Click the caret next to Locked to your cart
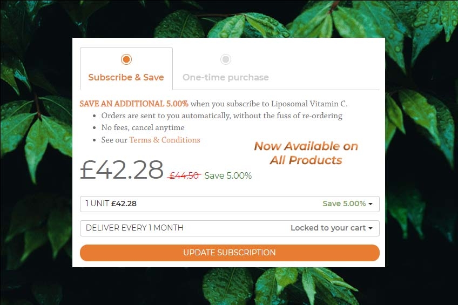This screenshot has width=458, height=305. click(x=371, y=228)
